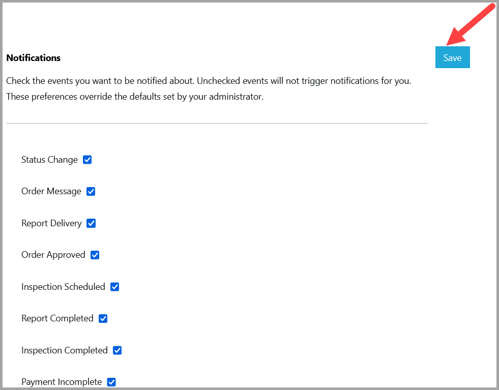499x390 pixels.
Task: Uncheck the Inspection Completed checkbox
Action: (117, 350)
